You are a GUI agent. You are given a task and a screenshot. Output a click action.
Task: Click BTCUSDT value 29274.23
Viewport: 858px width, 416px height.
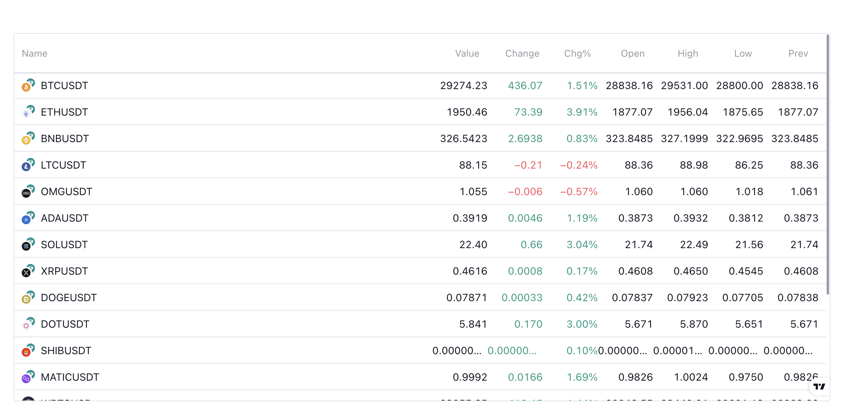pyautogui.click(x=464, y=85)
